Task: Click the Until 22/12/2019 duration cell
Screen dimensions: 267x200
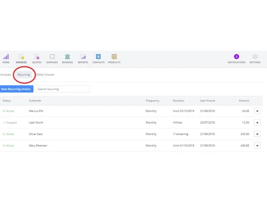Action: click(184, 111)
